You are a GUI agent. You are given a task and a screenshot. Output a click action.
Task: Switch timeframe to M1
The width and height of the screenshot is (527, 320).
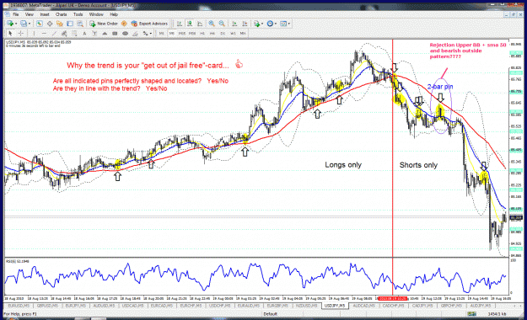161,33
